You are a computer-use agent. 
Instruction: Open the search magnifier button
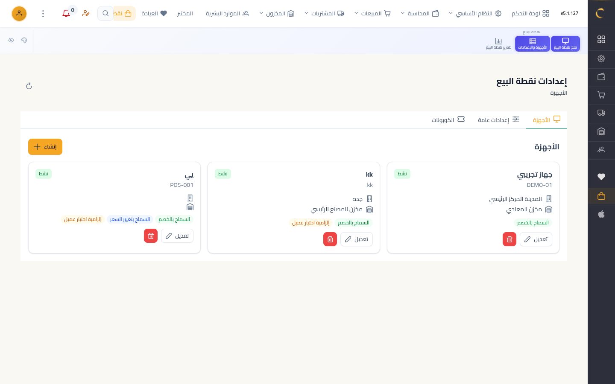pos(105,13)
